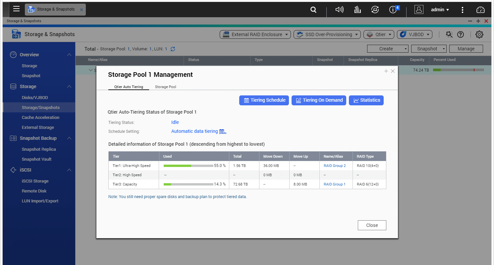Select iSCSI Storage in the sidebar
The image size is (494, 265).
pos(35,181)
